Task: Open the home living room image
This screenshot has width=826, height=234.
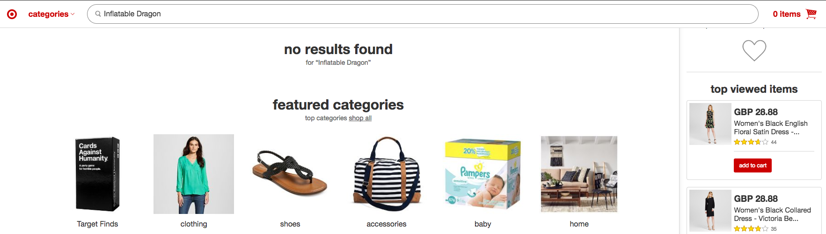Action: 579,174
